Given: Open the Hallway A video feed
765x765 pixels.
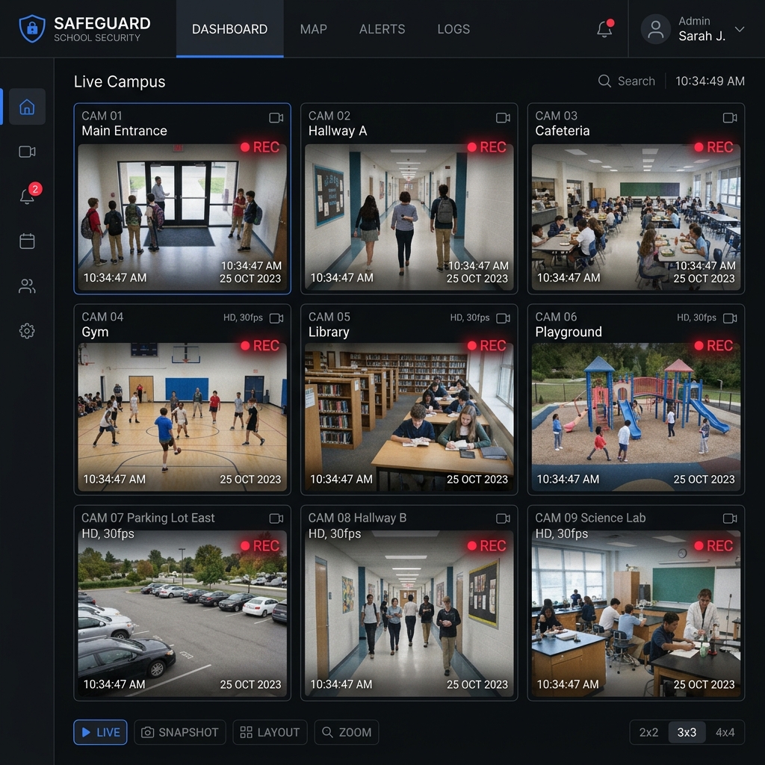Looking at the screenshot, I should [x=409, y=217].
